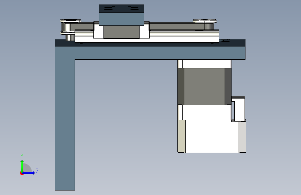Click the blue Z axis arrow of the triad
Screen dimensions: 301x195
tap(28, 173)
